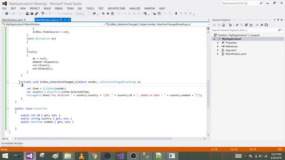Restart the debug session icon
This screenshot has height=160, width=285.
pos(113,14)
